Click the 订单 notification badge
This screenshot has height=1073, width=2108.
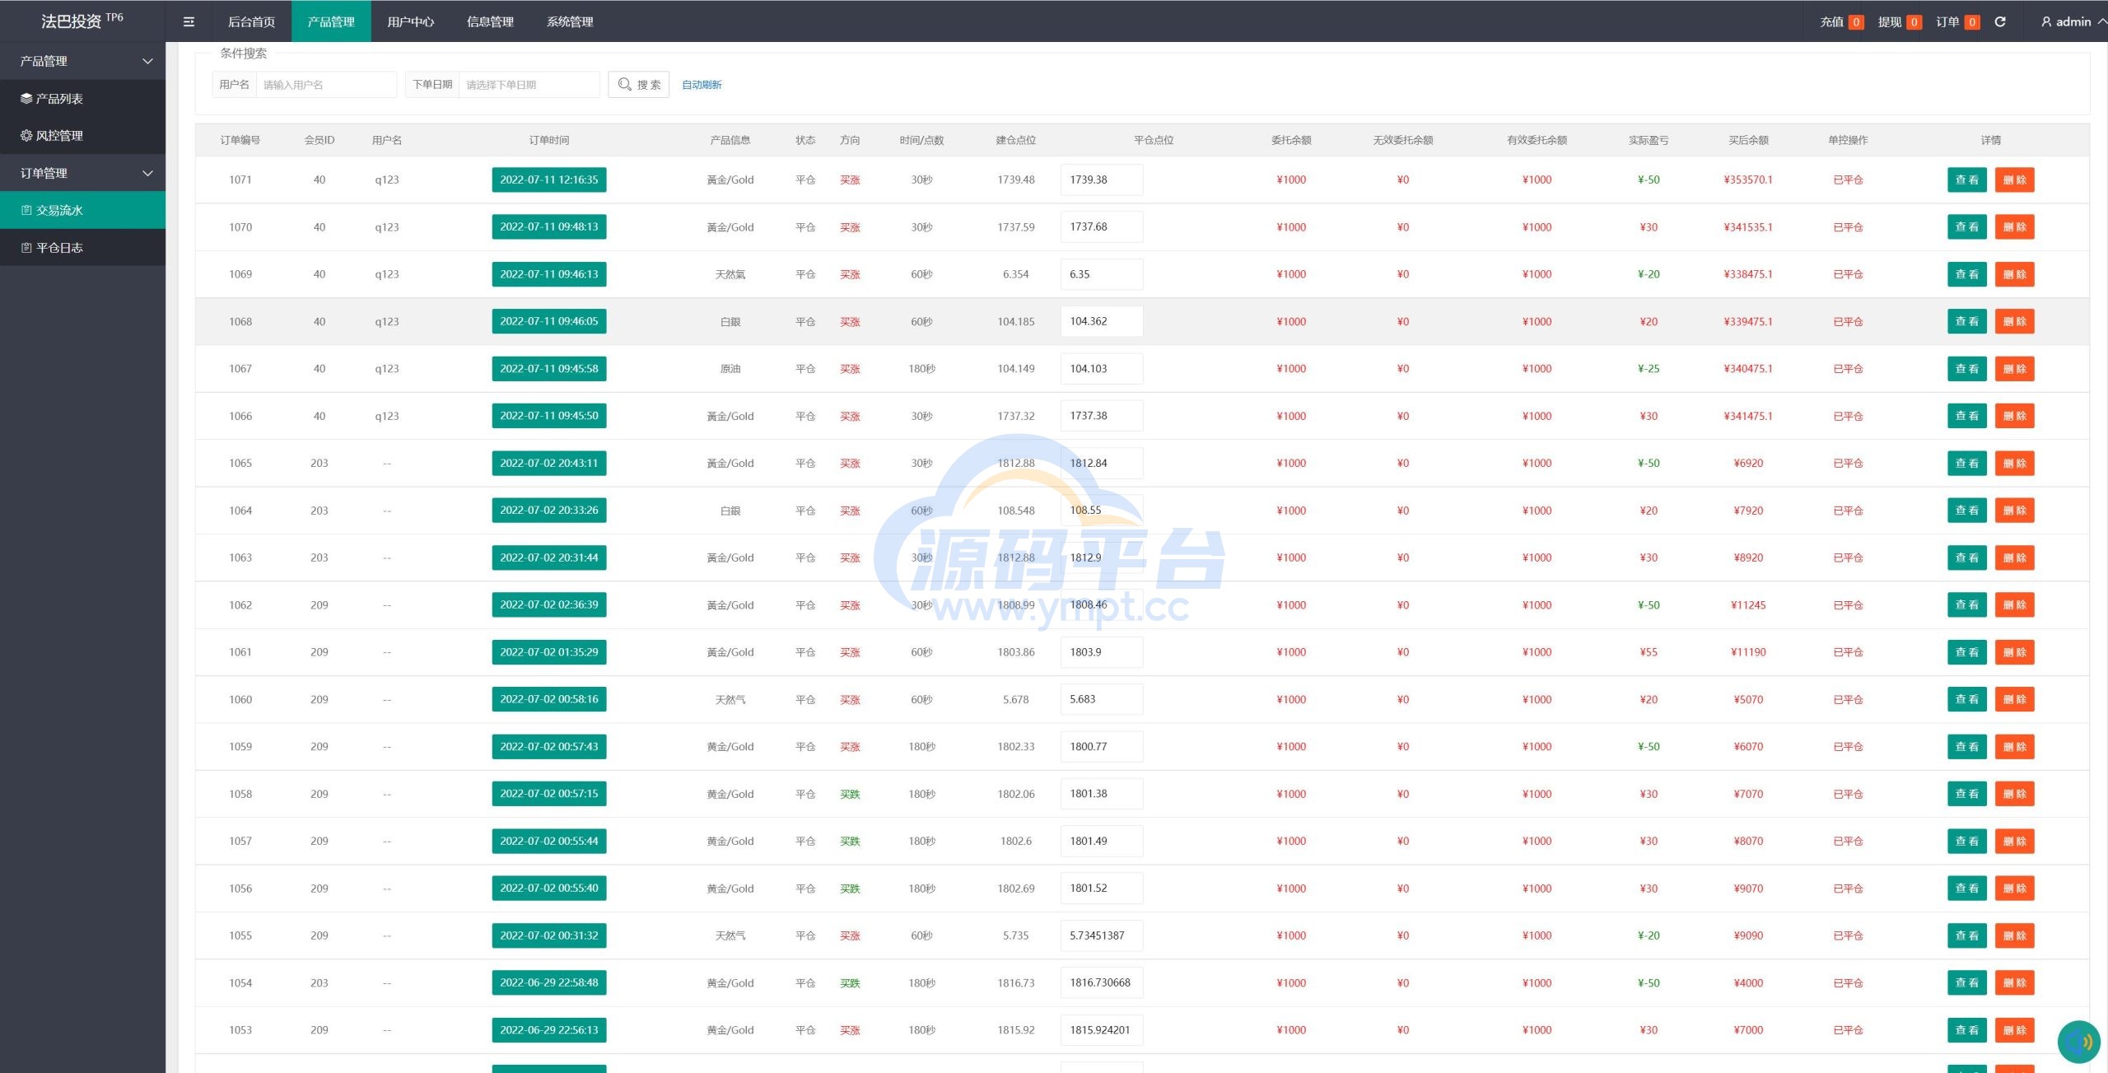click(x=1972, y=22)
